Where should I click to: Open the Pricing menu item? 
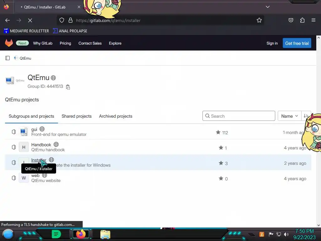[65, 43]
